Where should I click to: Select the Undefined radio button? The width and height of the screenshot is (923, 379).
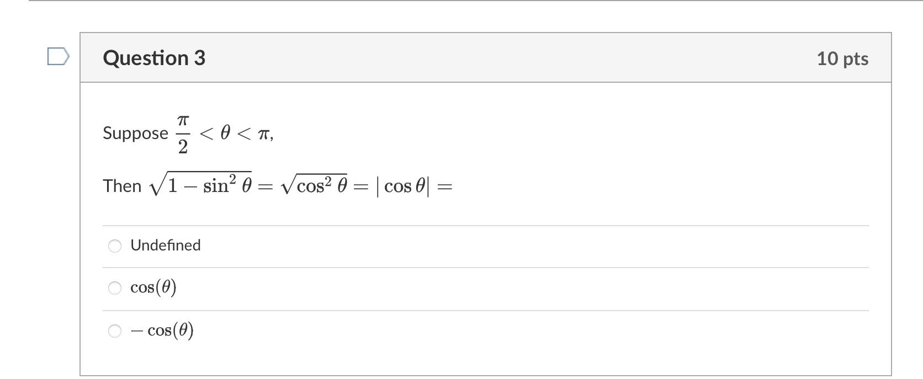(114, 246)
